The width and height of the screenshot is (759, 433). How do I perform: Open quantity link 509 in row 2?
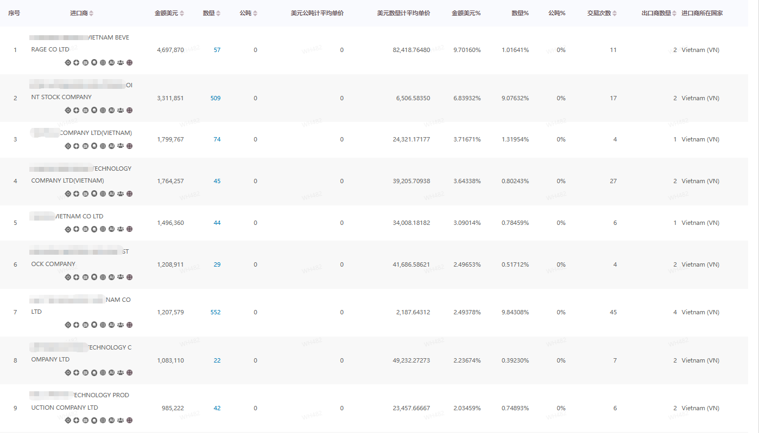coord(216,98)
